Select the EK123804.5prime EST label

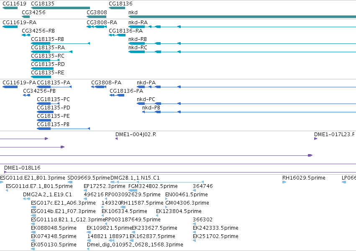179,211
